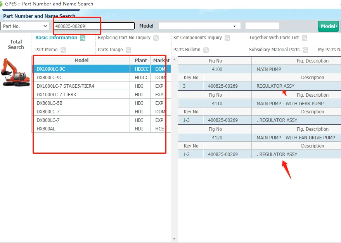Screen dimensions: 341x243
Task: Click magnifier icon beside Kit Components Inquiry
Action: [227, 38]
